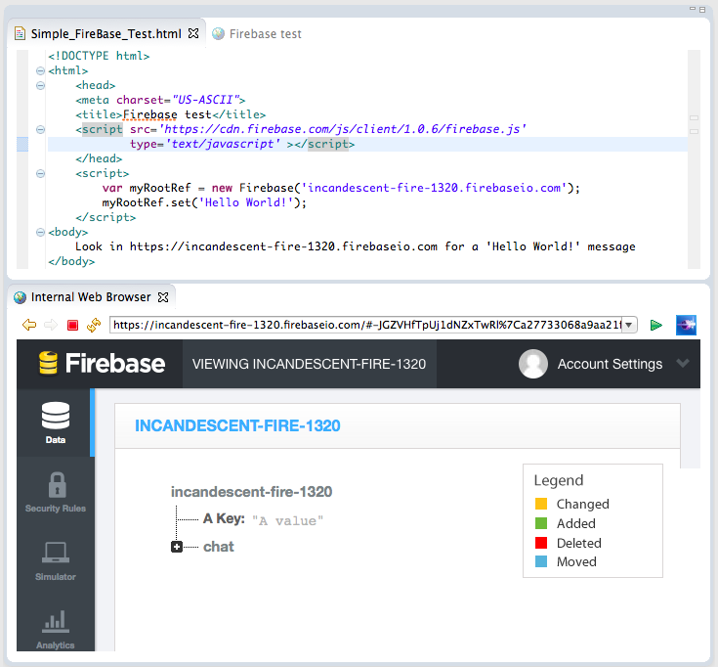Expand the chat node in data tree
718x667 pixels.
coord(177,547)
